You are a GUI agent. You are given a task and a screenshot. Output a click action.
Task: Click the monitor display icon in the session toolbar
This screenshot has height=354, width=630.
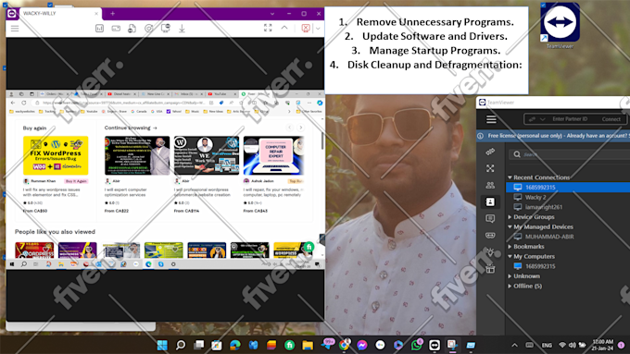[165, 29]
